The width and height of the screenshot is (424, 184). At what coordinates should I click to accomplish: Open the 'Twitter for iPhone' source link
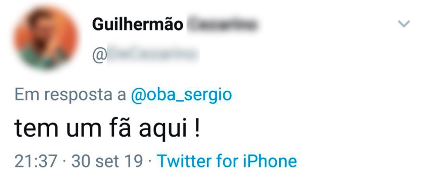[x=227, y=161]
